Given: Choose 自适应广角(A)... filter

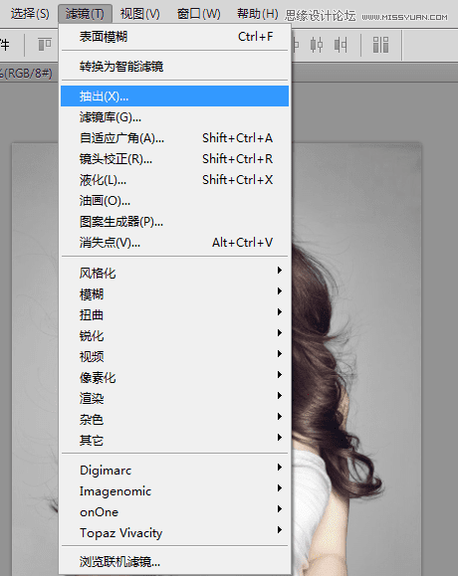Looking at the screenshot, I should tap(175, 138).
